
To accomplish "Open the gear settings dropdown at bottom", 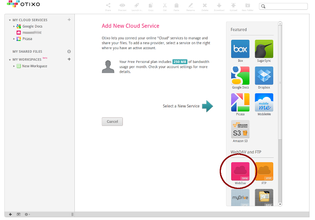I will click(27, 214).
